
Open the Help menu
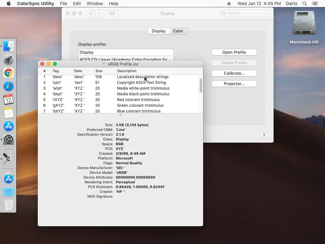[x=113, y=3]
